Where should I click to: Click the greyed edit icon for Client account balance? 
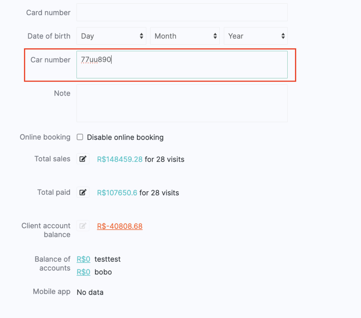83,226
